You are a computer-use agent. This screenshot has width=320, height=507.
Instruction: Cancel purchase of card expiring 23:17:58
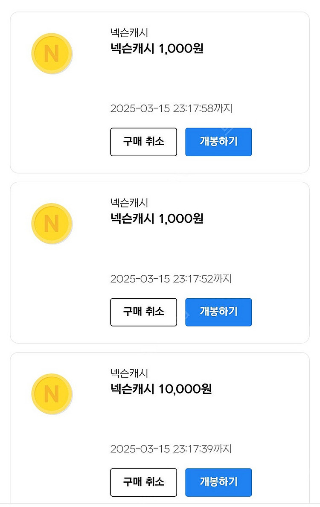click(143, 142)
